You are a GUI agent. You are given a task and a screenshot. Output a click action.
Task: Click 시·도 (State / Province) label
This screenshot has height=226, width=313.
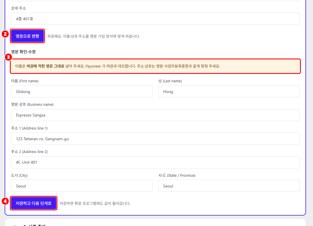pos(177,175)
